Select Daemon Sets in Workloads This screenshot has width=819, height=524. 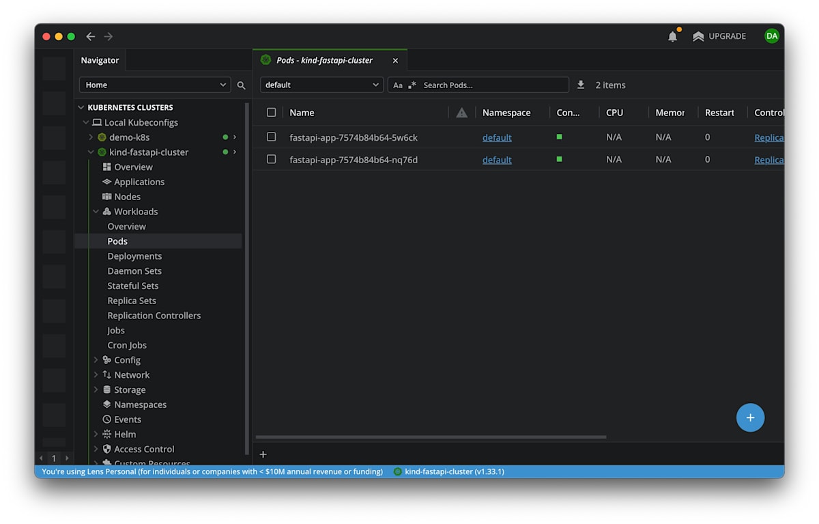[134, 271]
